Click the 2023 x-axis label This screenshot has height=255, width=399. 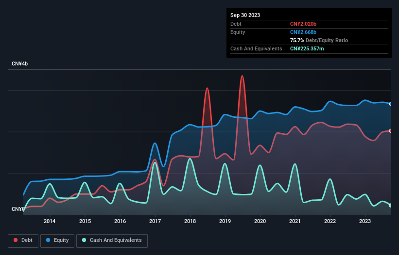coord(365,221)
